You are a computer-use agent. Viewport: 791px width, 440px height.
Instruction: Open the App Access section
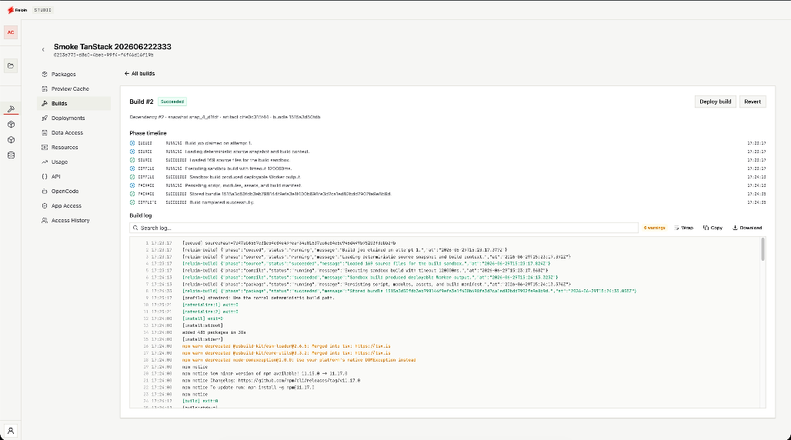pyautogui.click(x=74, y=206)
